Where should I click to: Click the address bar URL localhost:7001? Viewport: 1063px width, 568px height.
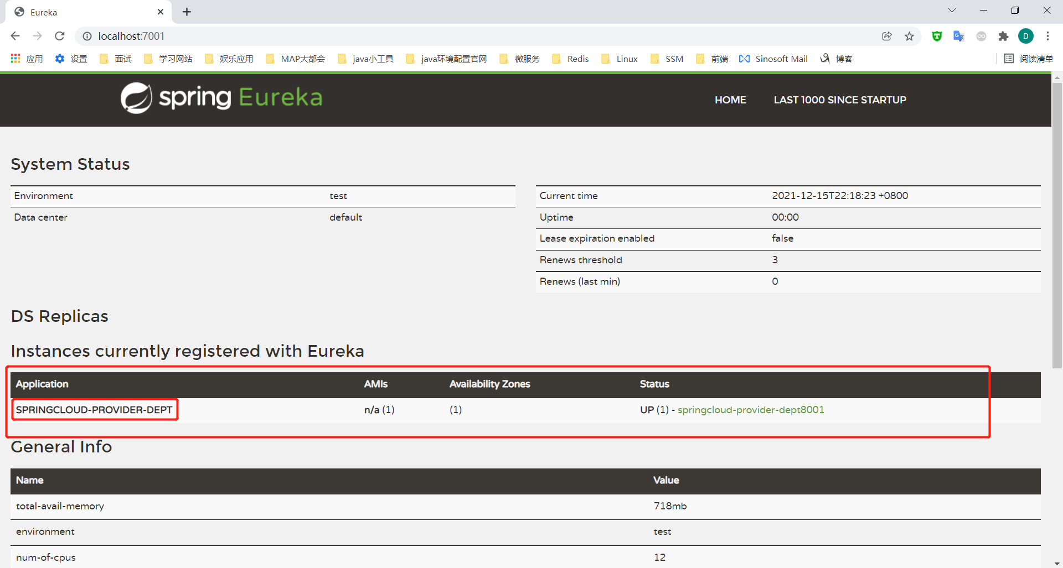point(131,36)
